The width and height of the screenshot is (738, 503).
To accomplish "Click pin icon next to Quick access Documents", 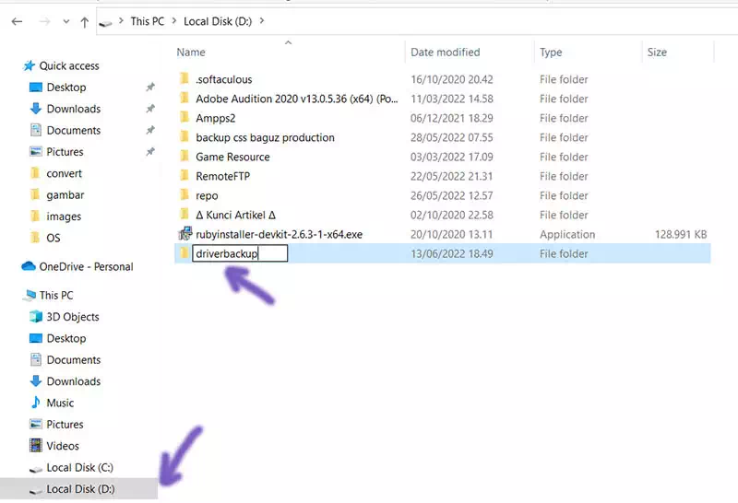I will pyautogui.click(x=150, y=130).
